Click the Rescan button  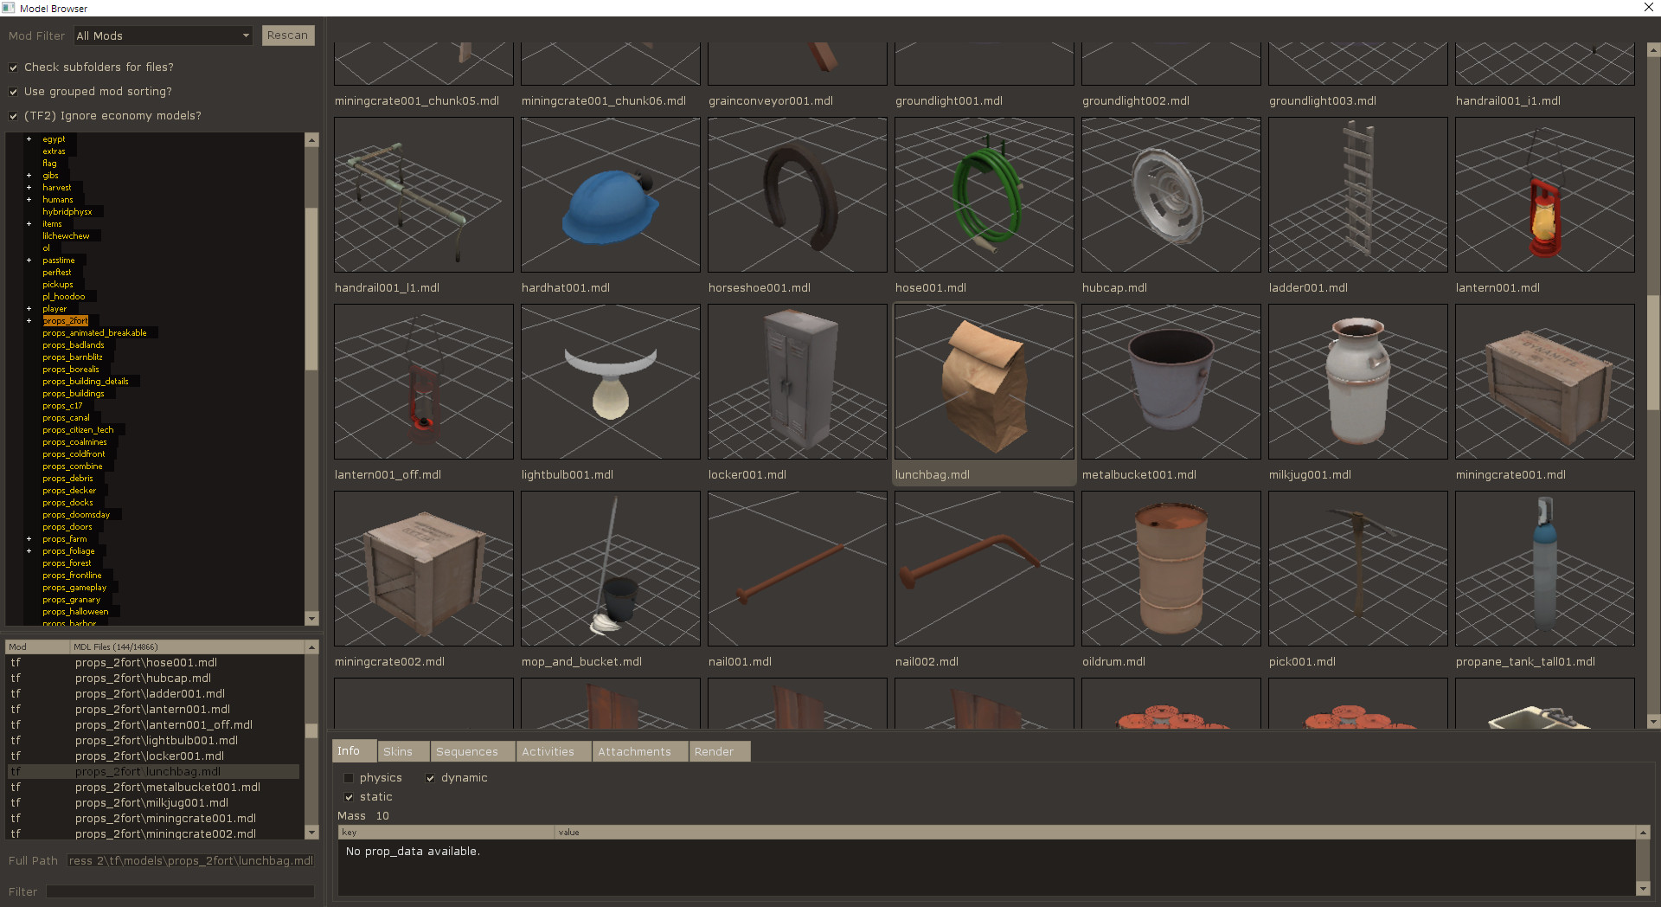[x=287, y=35]
